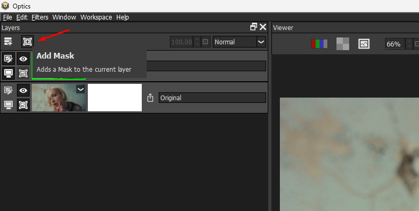Undock the Layers panel with float icon
419x211 pixels.
click(x=253, y=27)
